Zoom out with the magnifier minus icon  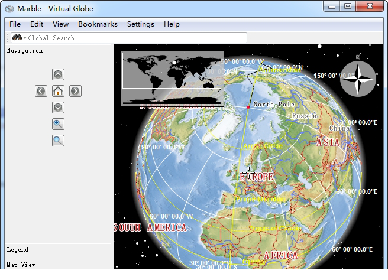[x=58, y=141]
